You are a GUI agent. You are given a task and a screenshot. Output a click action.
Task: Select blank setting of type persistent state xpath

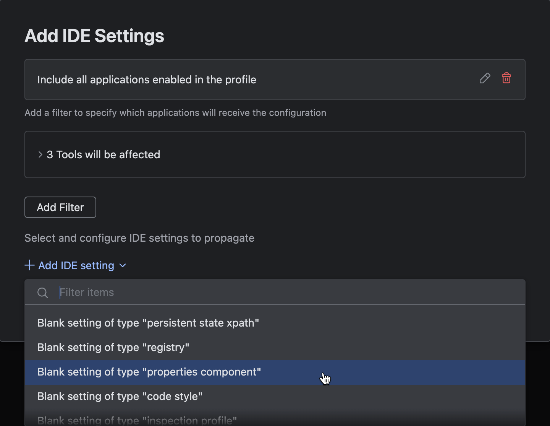148,323
